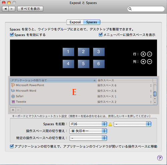167x165 pixels.
Task: Remove a column with the 列 minus icon
Action: coord(150,62)
